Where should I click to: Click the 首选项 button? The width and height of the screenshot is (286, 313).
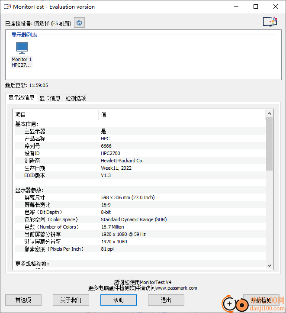(x=23, y=300)
